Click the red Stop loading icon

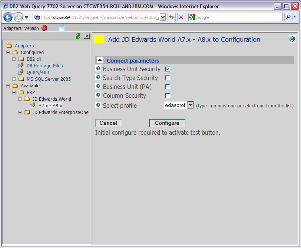tap(181, 17)
